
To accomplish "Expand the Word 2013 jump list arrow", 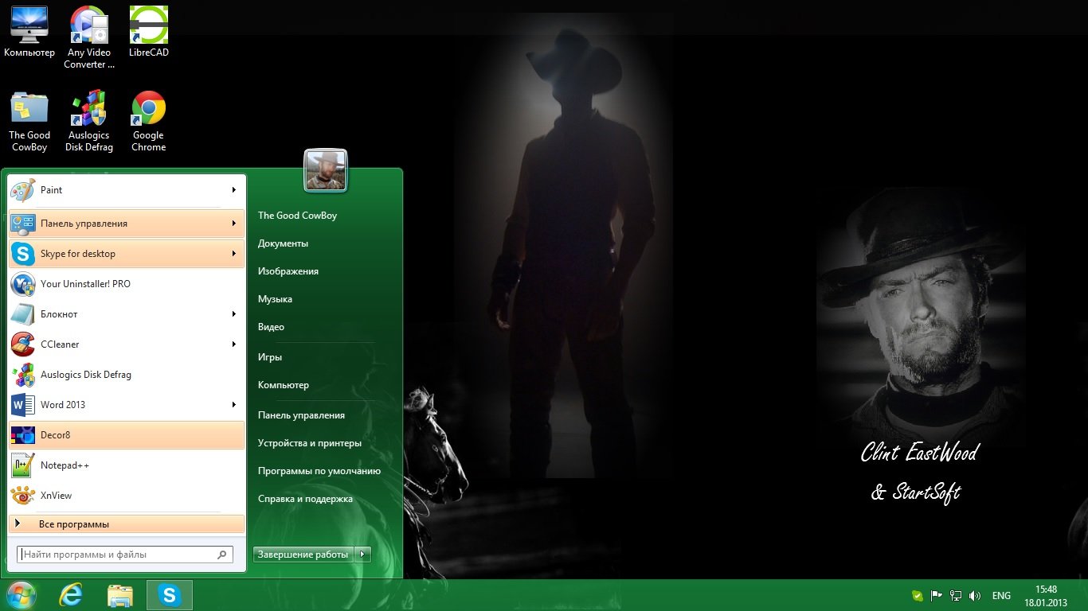I will pos(234,405).
